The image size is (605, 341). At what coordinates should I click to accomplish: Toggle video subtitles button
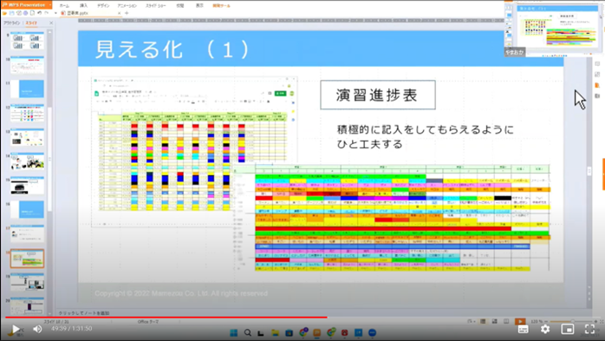(x=523, y=329)
